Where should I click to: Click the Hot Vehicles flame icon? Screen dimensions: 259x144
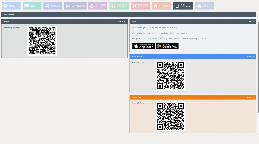[156, 6]
